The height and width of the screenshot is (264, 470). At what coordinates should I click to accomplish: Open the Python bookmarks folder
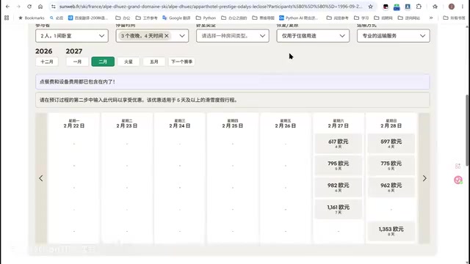[206, 18]
